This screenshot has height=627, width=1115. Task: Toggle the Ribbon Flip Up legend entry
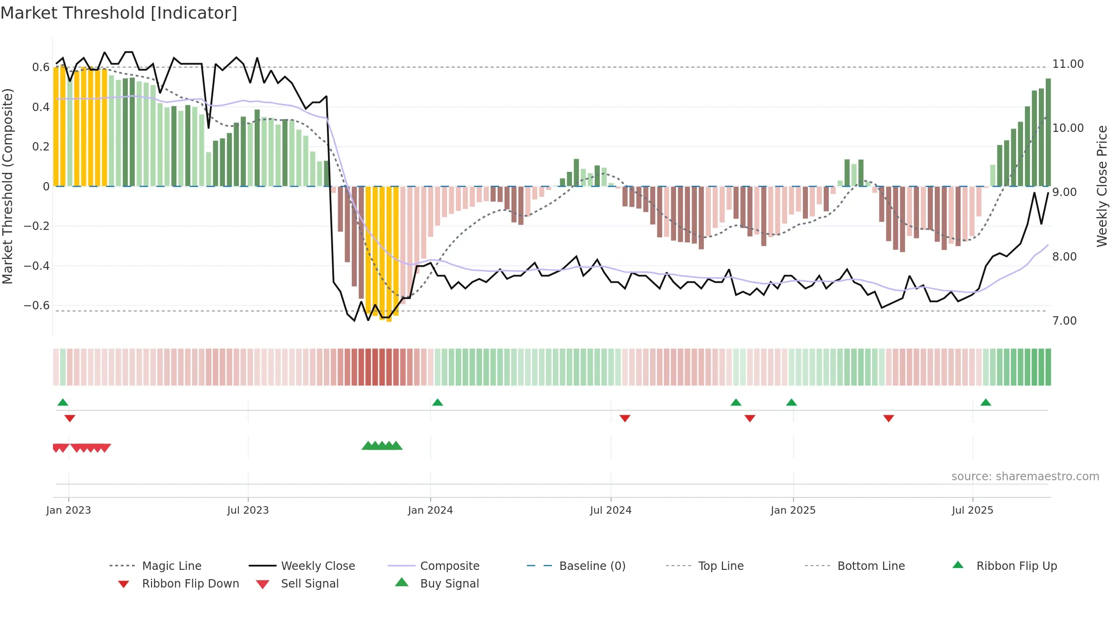coord(1005,566)
